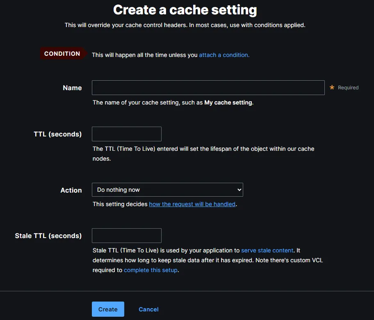Screen dimensions: 374x320
Task: Click into the TTL (seconds) input box
Action: (x=126, y=134)
